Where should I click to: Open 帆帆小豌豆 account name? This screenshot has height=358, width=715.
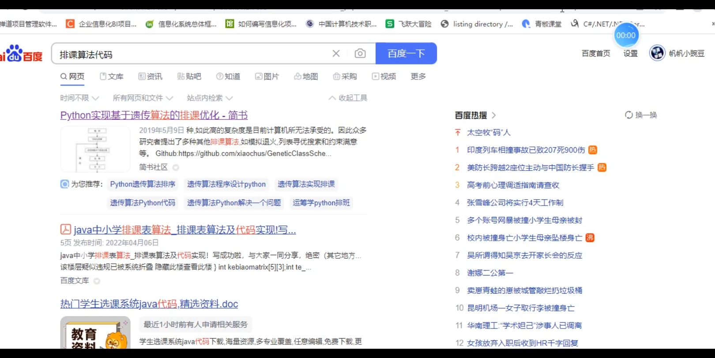pyautogui.click(x=686, y=53)
